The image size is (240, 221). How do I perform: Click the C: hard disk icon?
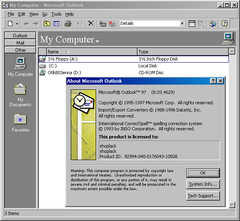(42, 66)
